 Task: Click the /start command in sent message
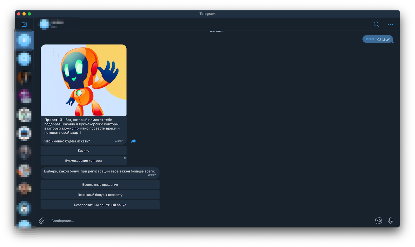[x=370, y=39]
